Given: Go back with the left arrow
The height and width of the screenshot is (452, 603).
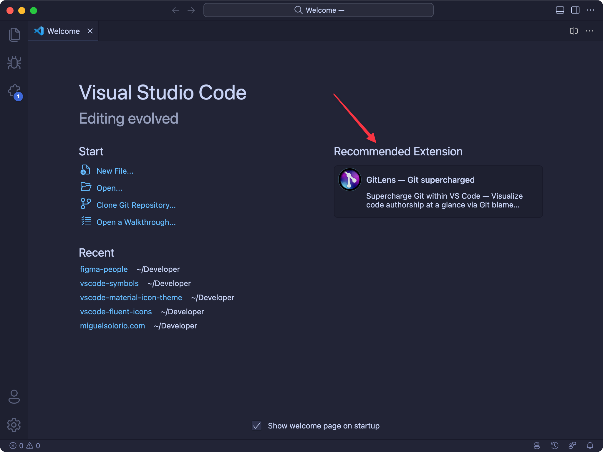Looking at the screenshot, I should (176, 10).
